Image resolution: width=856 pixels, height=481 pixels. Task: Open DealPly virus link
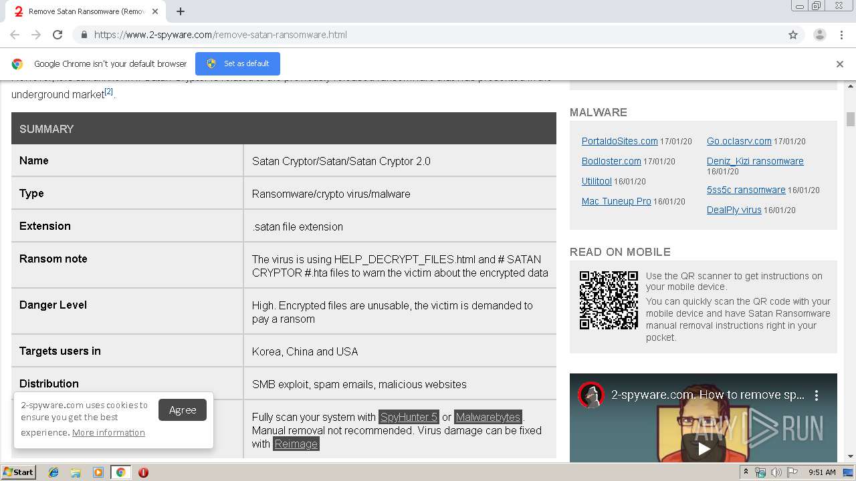(x=734, y=210)
